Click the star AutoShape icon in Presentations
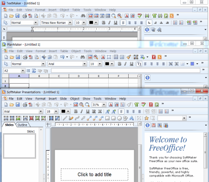This screenshot has height=182, width=209. pyautogui.click(x=146, y=118)
